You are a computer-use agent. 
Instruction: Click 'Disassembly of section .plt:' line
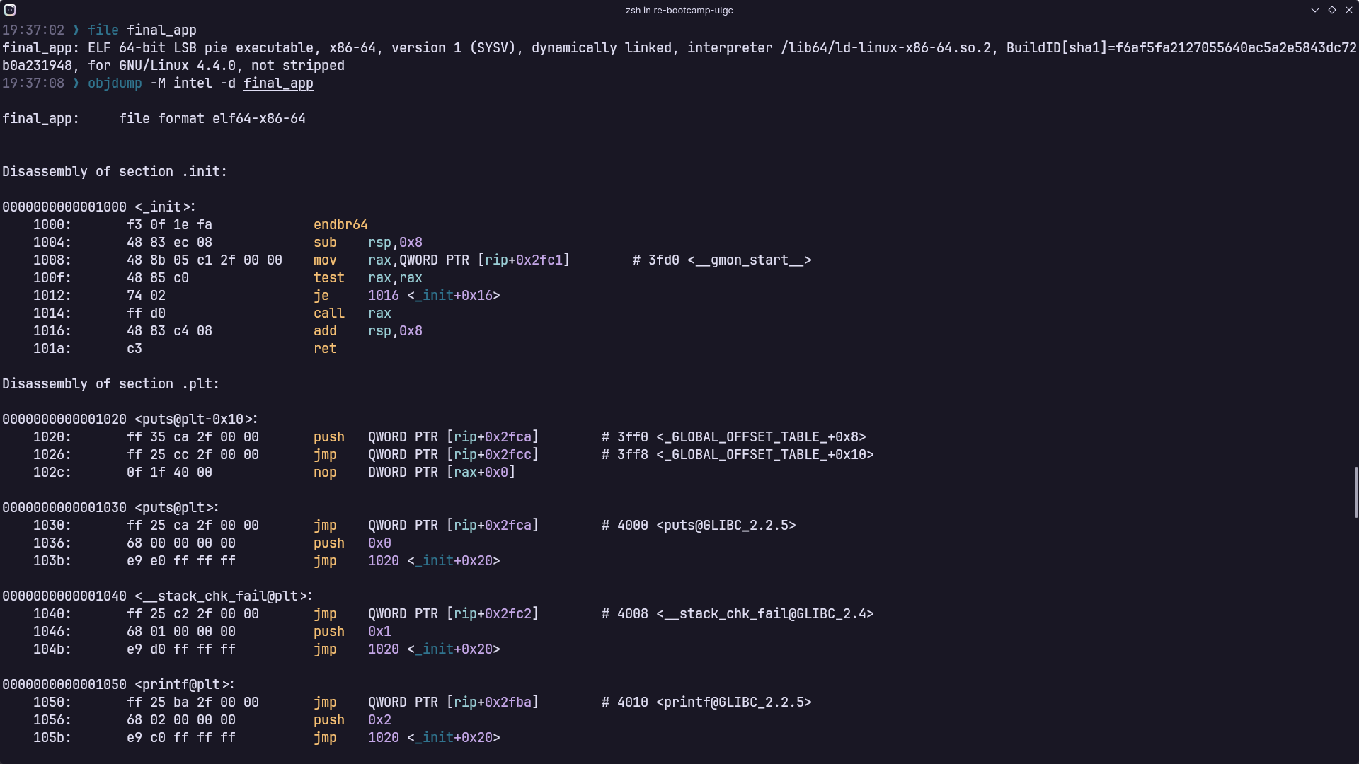(x=111, y=384)
